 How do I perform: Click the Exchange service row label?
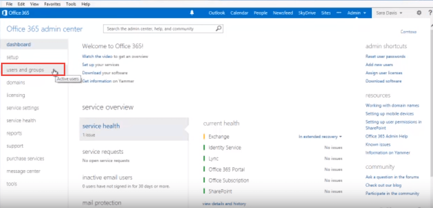[x=219, y=137]
